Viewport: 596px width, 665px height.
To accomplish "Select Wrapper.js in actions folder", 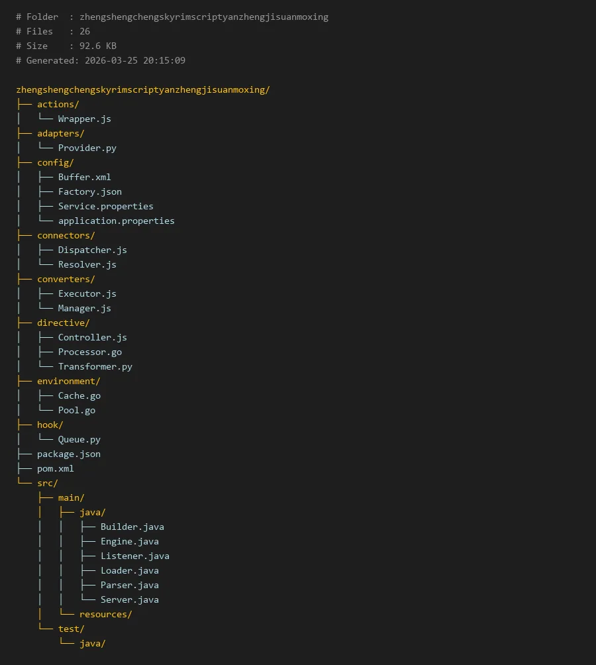I will [x=84, y=119].
